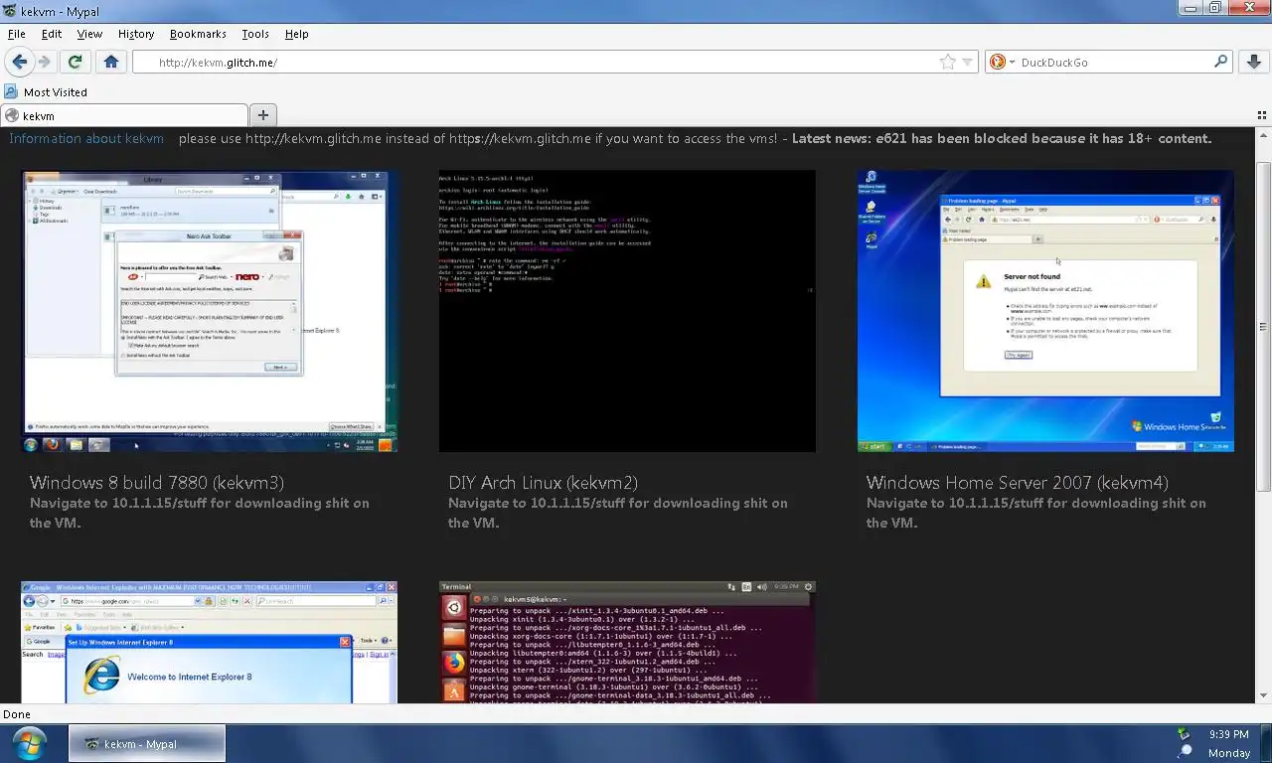Open the Help menu
This screenshot has width=1272, height=763.
click(297, 34)
